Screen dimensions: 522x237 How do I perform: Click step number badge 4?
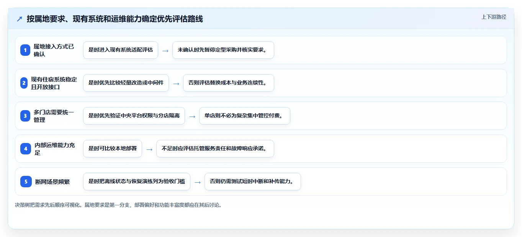pos(26,149)
